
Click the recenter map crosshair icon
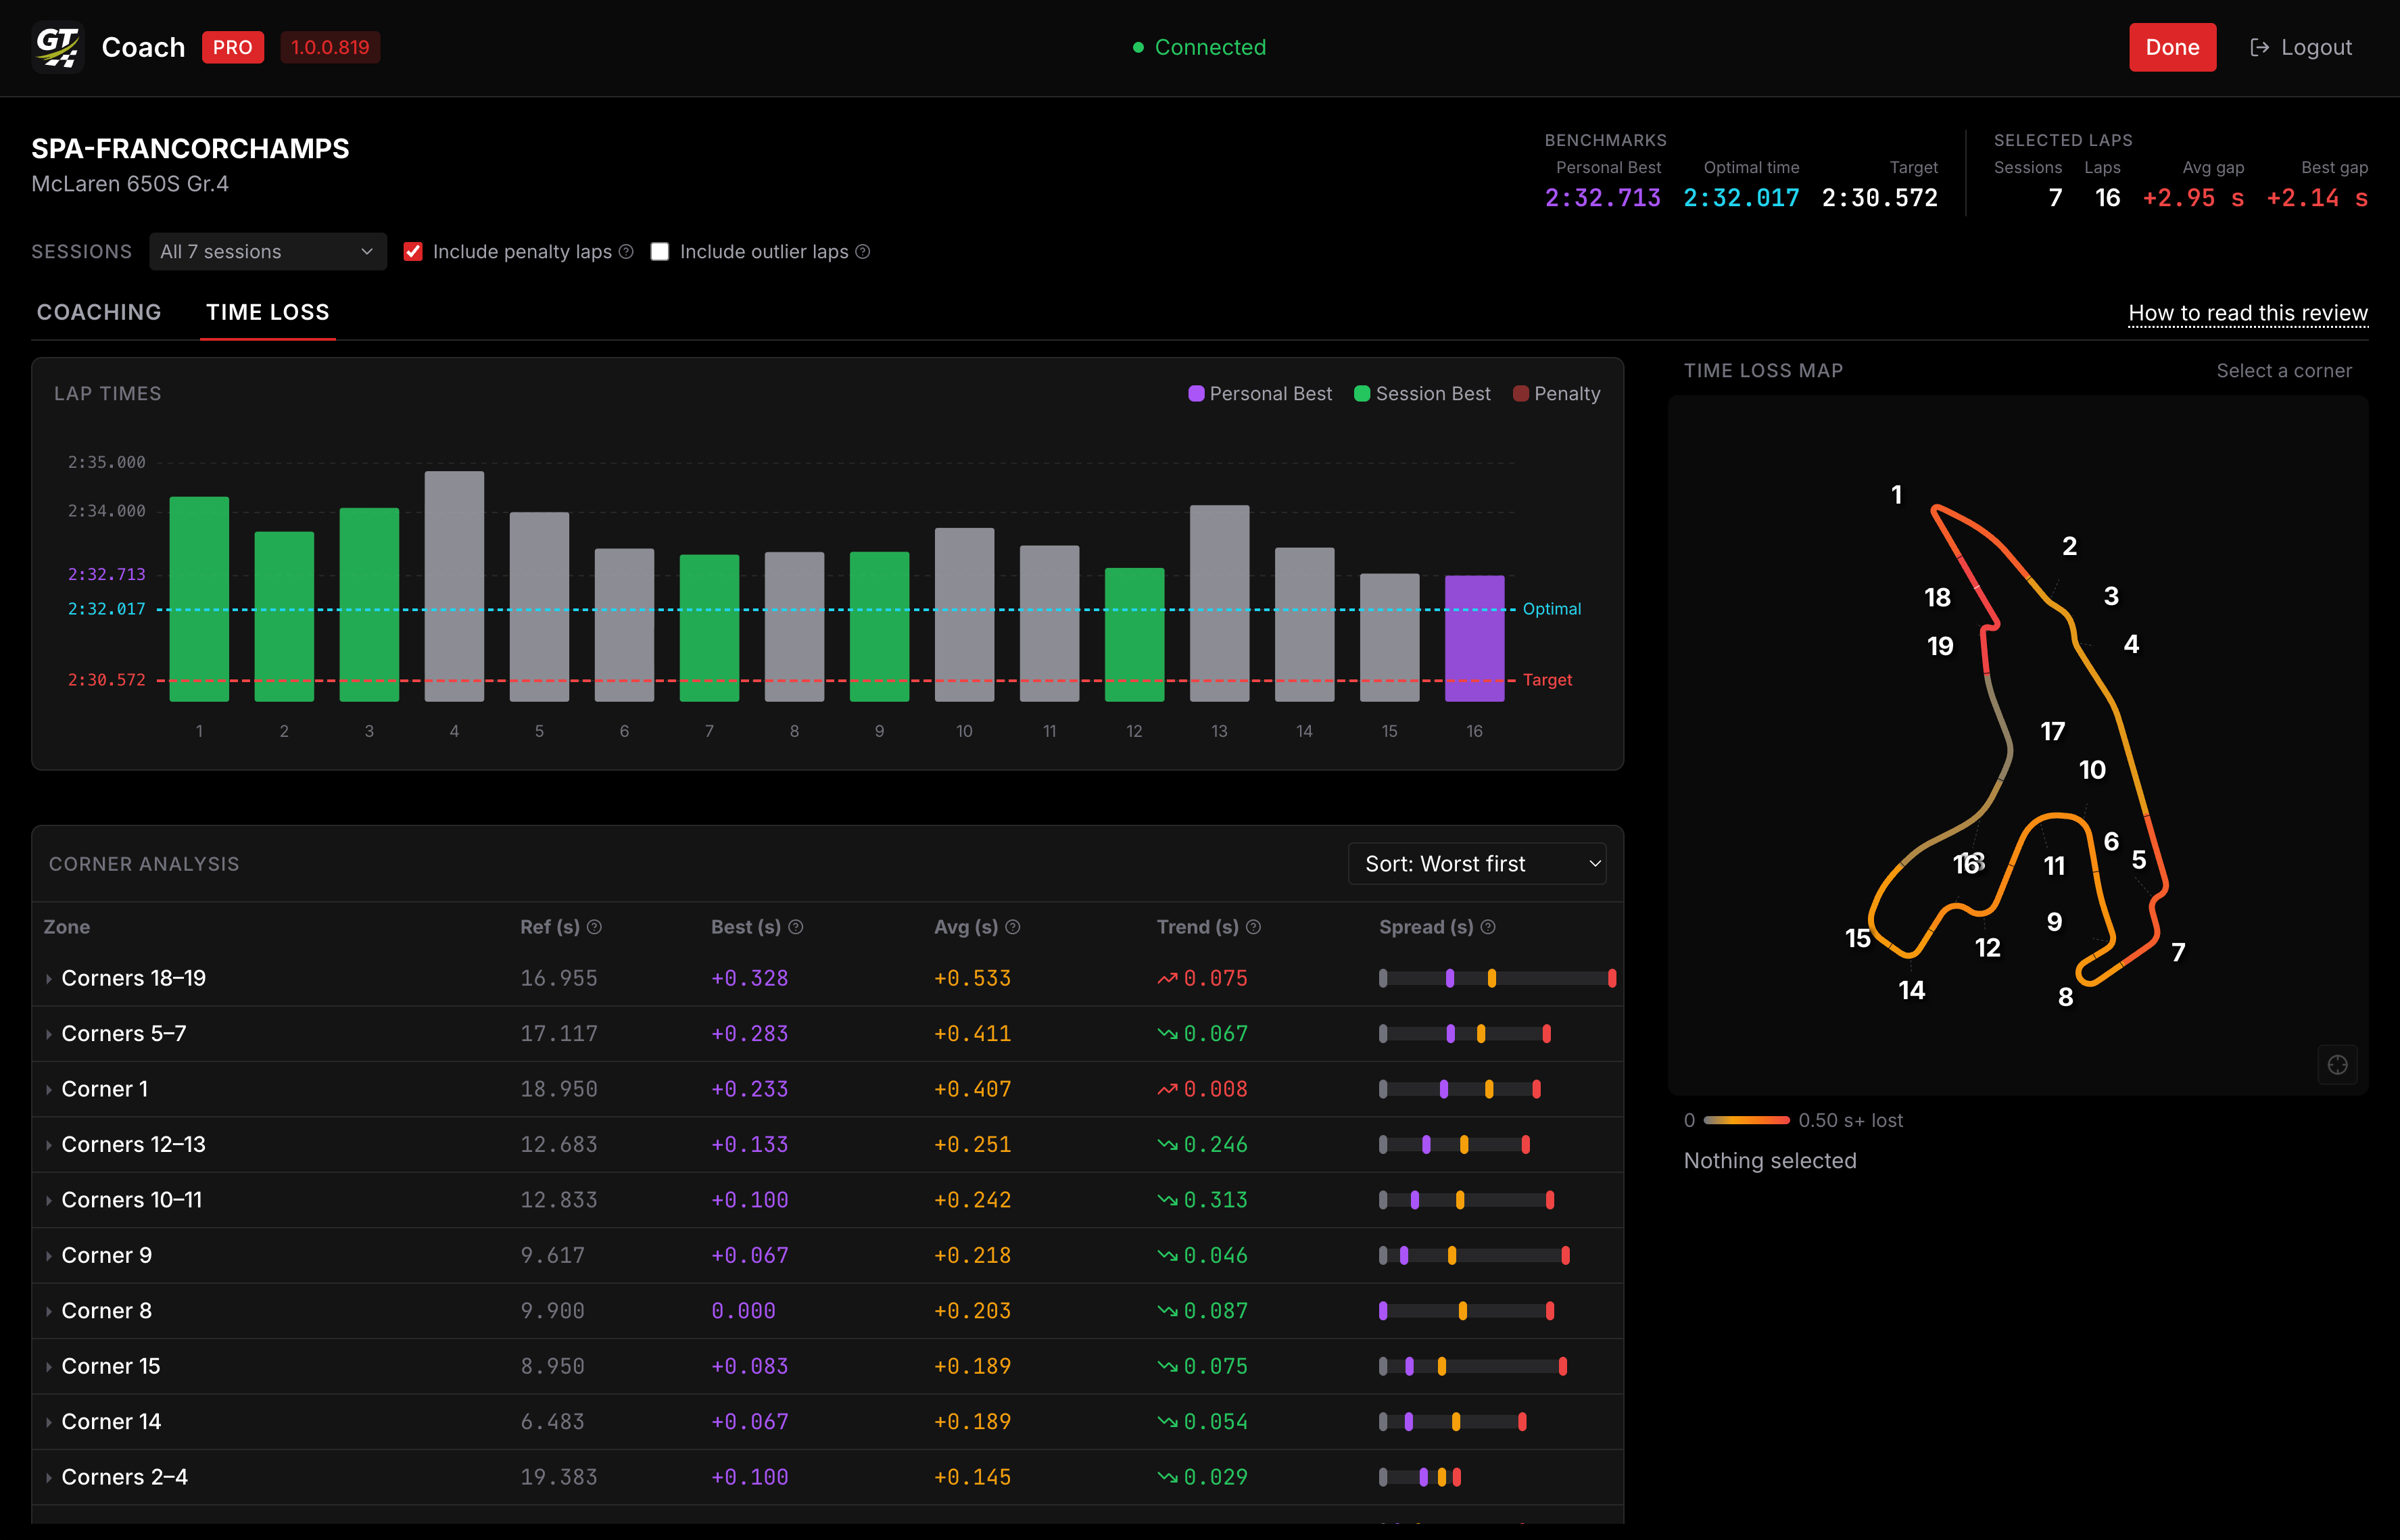(x=2337, y=1065)
